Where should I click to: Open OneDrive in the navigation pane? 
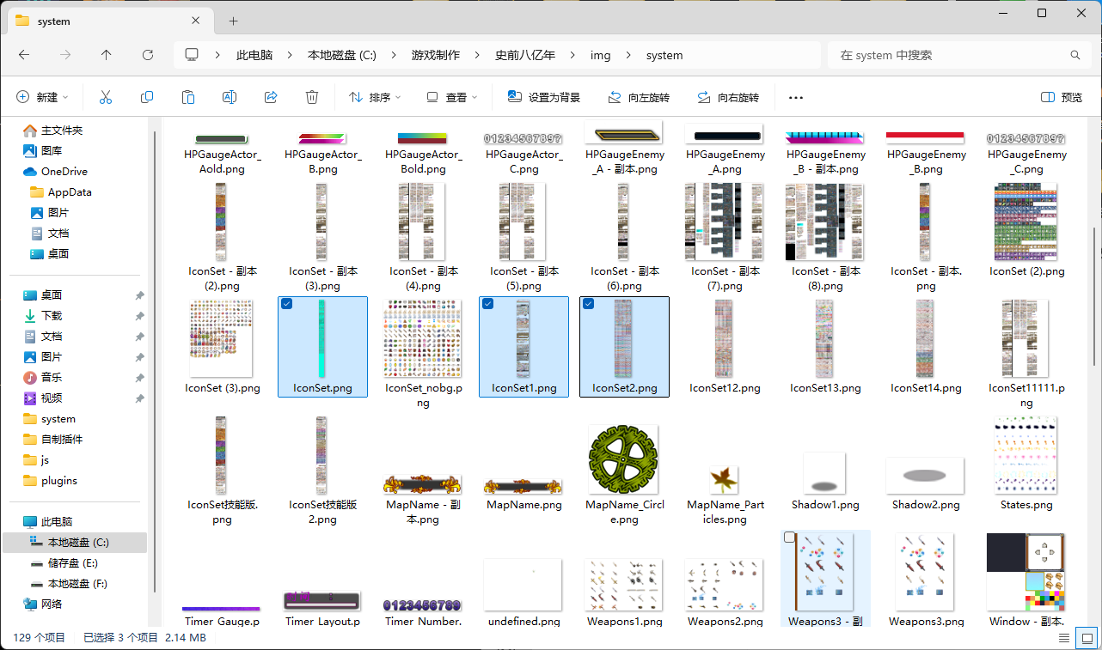pyautogui.click(x=64, y=172)
